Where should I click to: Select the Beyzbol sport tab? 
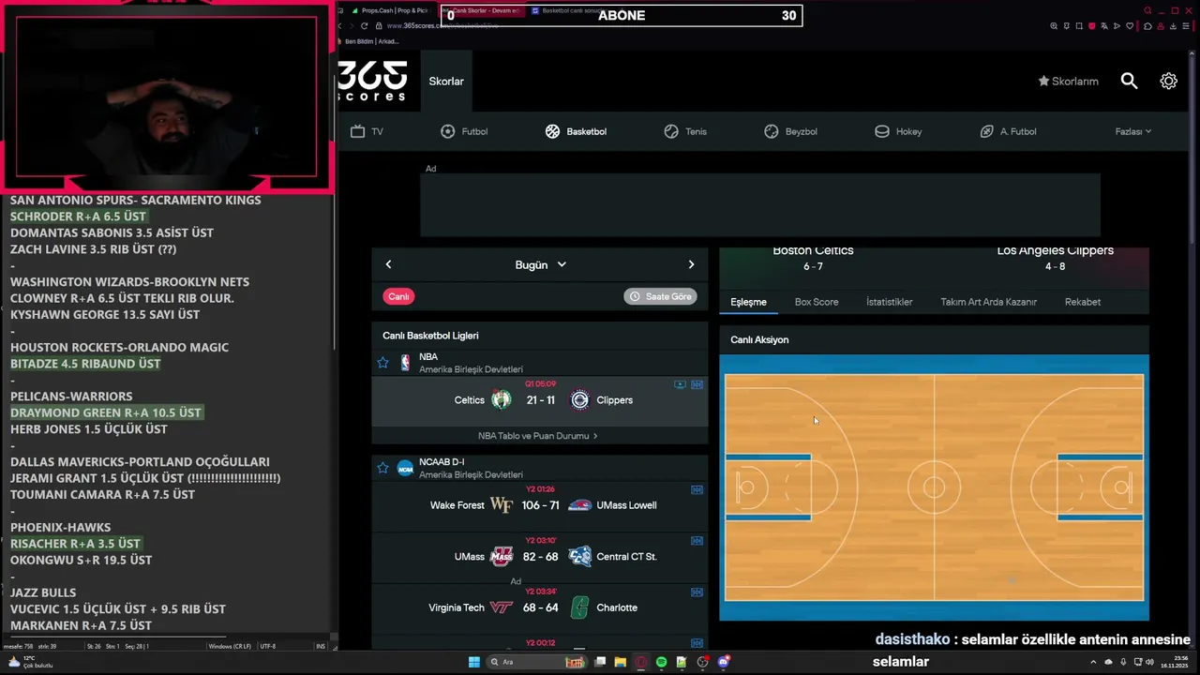(790, 131)
